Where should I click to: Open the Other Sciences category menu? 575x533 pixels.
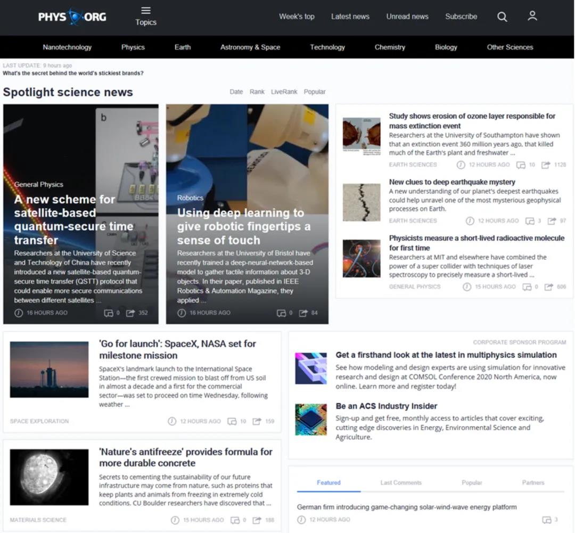pyautogui.click(x=510, y=47)
